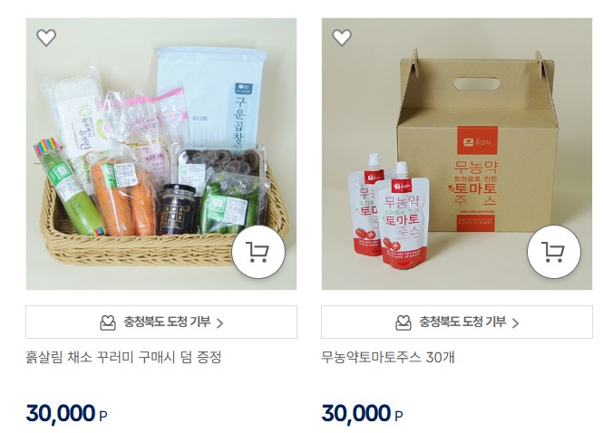Expand the chevron arrow on the left donation button
This screenshot has height=433, width=603.
(220, 323)
